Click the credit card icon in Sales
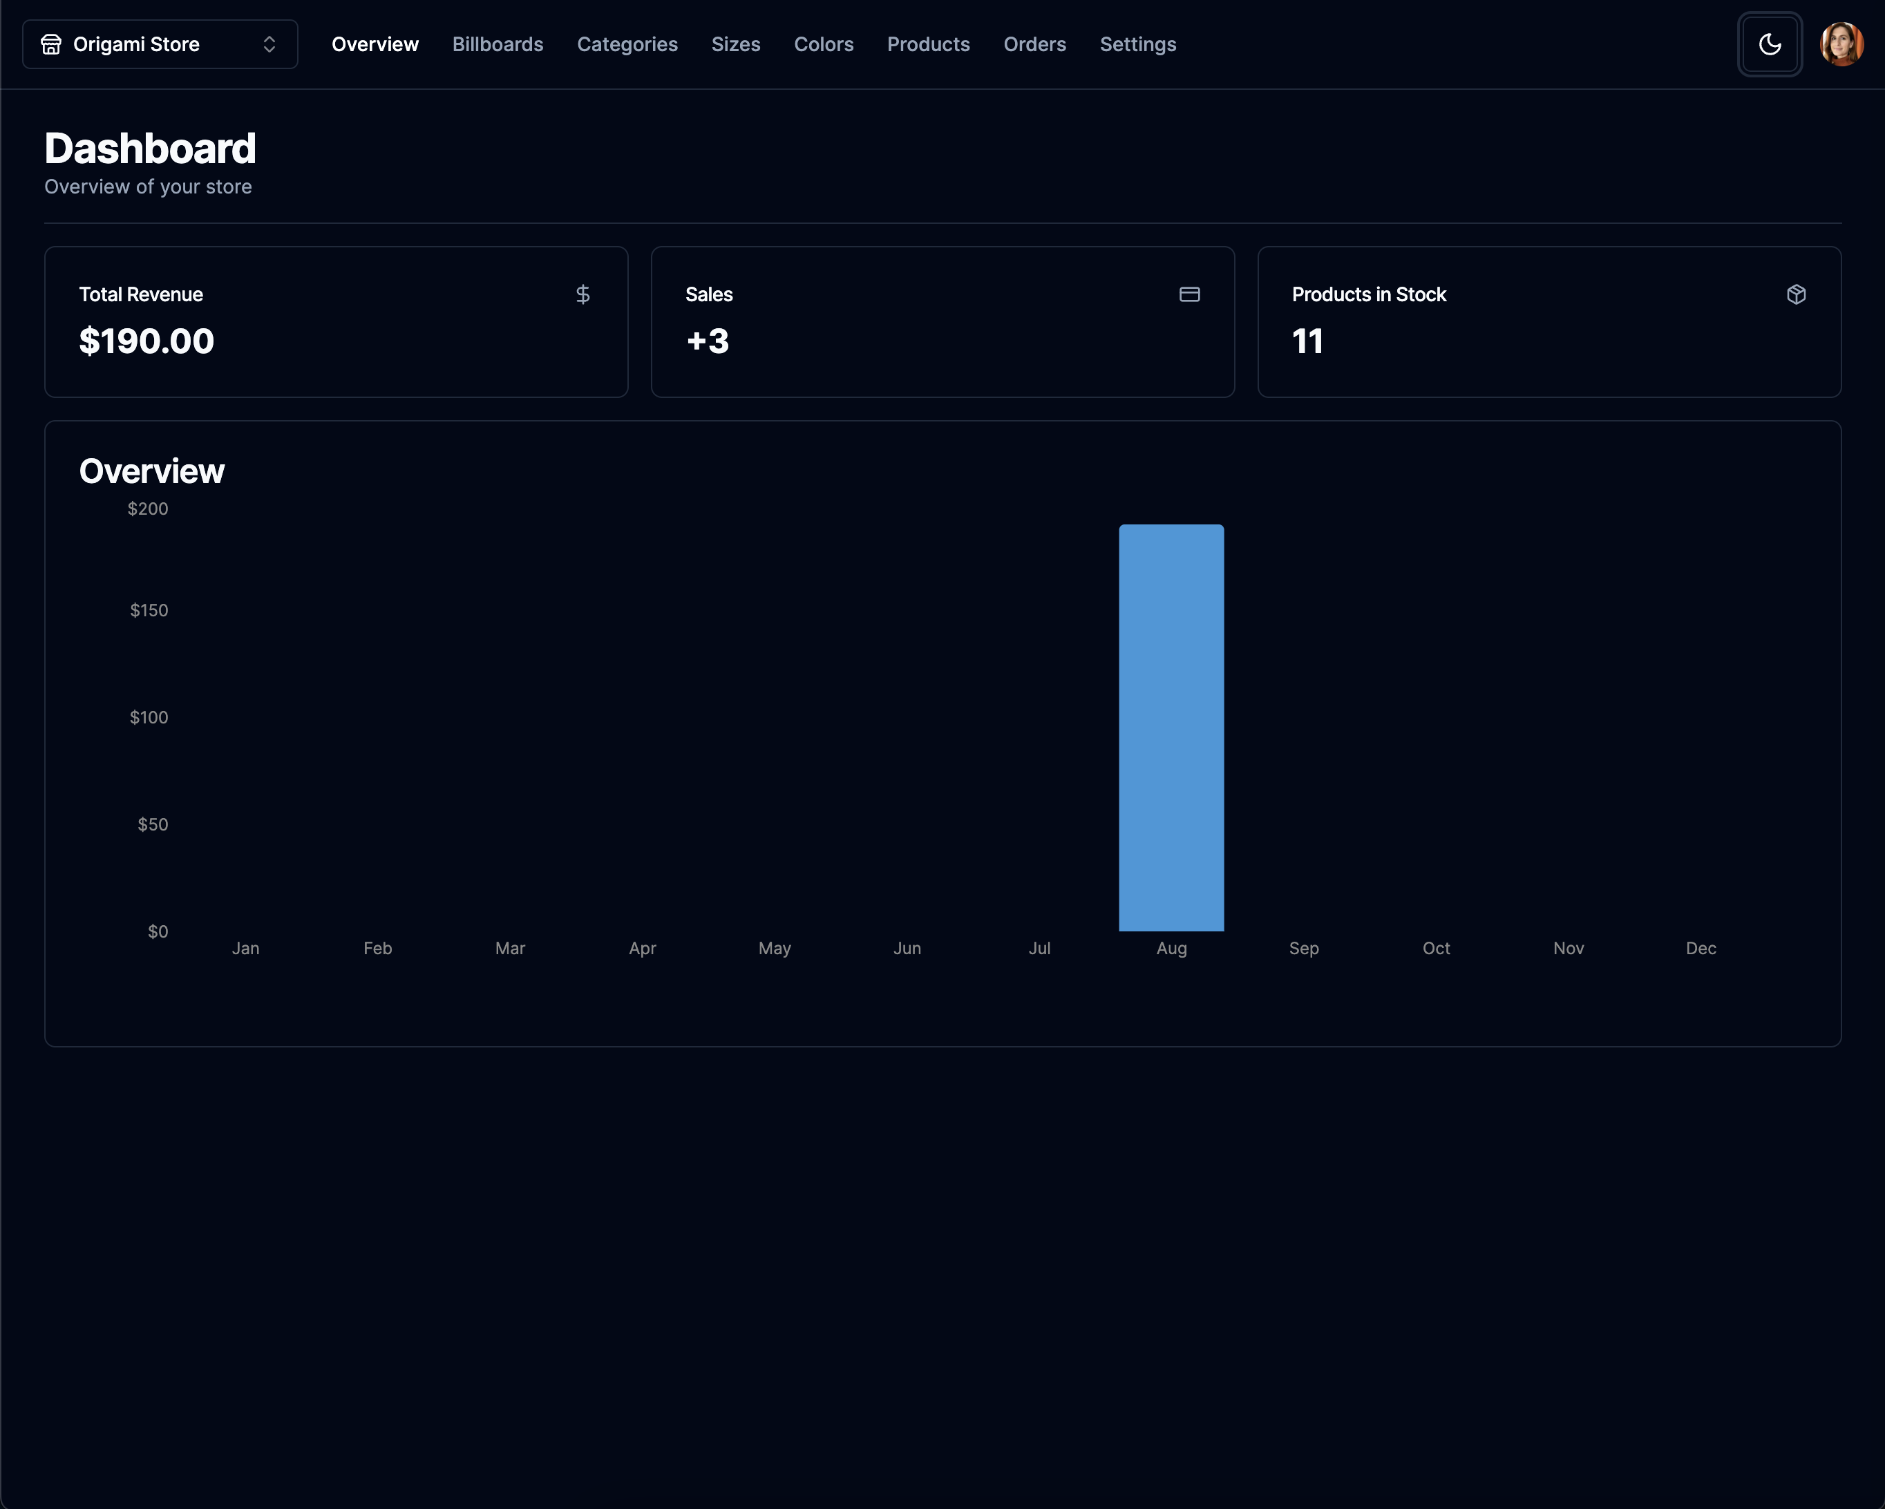Viewport: 1885px width, 1509px height. point(1189,294)
